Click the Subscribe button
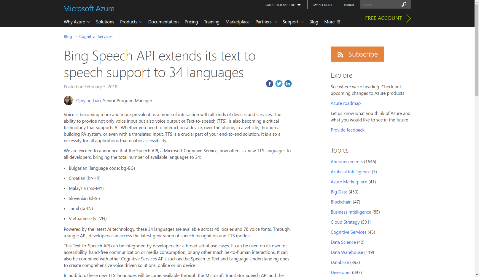 [357, 54]
